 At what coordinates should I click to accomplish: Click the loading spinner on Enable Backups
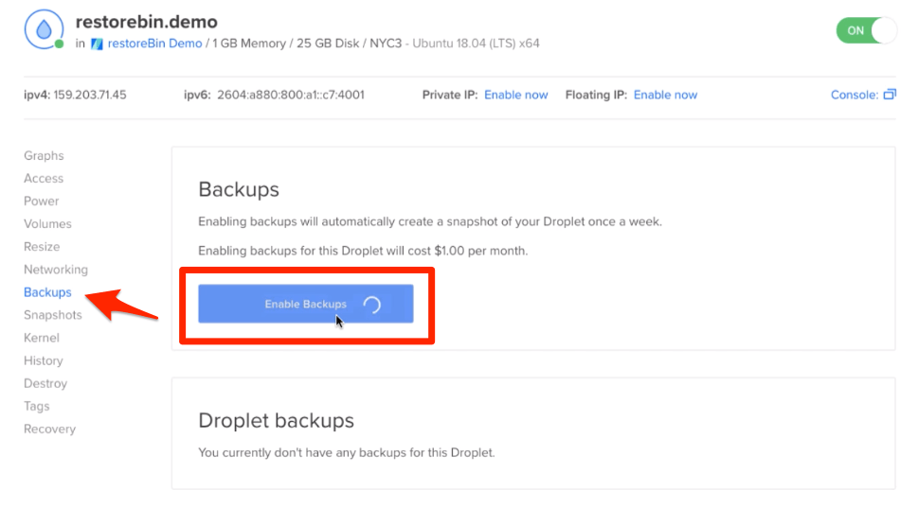pos(371,305)
